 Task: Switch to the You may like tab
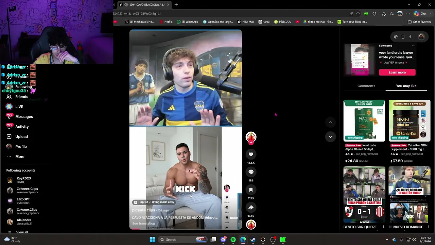(406, 86)
